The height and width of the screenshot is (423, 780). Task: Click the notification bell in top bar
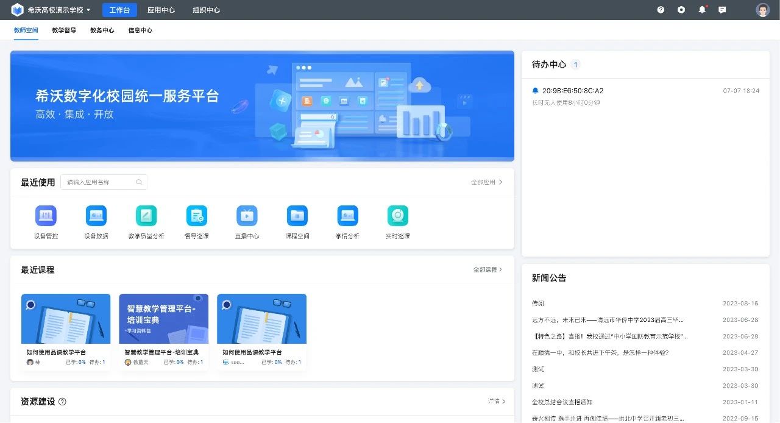pos(702,10)
